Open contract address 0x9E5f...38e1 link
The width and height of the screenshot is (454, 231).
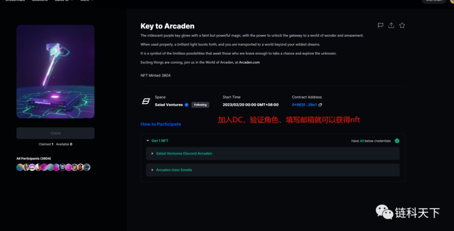304,105
